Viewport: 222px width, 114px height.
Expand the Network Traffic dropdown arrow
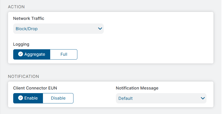(100, 29)
